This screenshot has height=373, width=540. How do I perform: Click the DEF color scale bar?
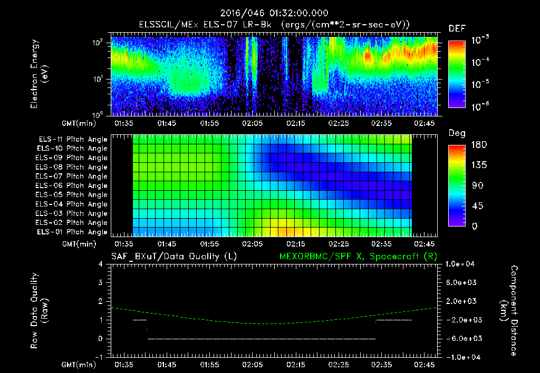457,74
